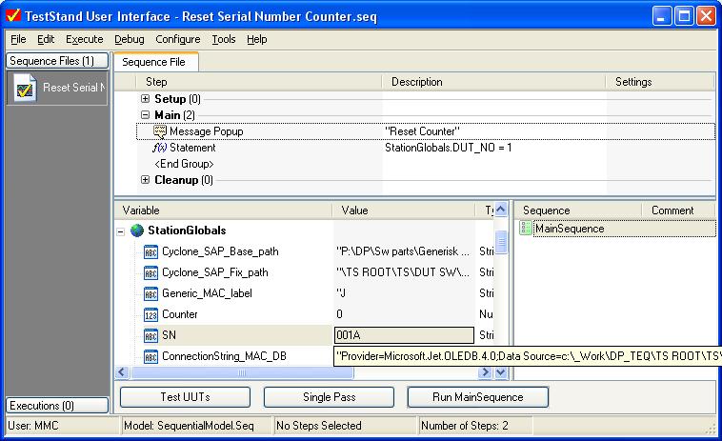Click the MainSequence sequence icon
This screenshot has width=722, height=441.
pos(526,229)
